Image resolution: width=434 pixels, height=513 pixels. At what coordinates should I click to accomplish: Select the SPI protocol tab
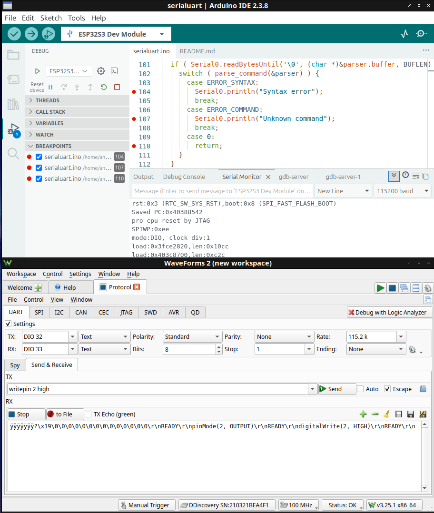coord(39,313)
